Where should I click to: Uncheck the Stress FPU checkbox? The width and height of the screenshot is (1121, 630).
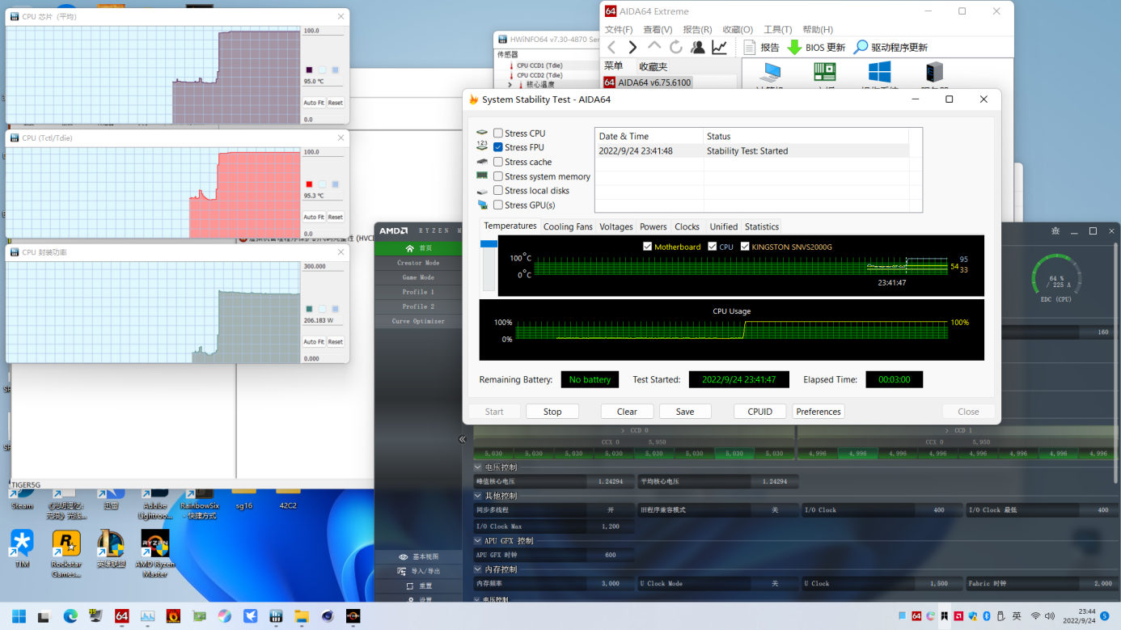(498, 148)
